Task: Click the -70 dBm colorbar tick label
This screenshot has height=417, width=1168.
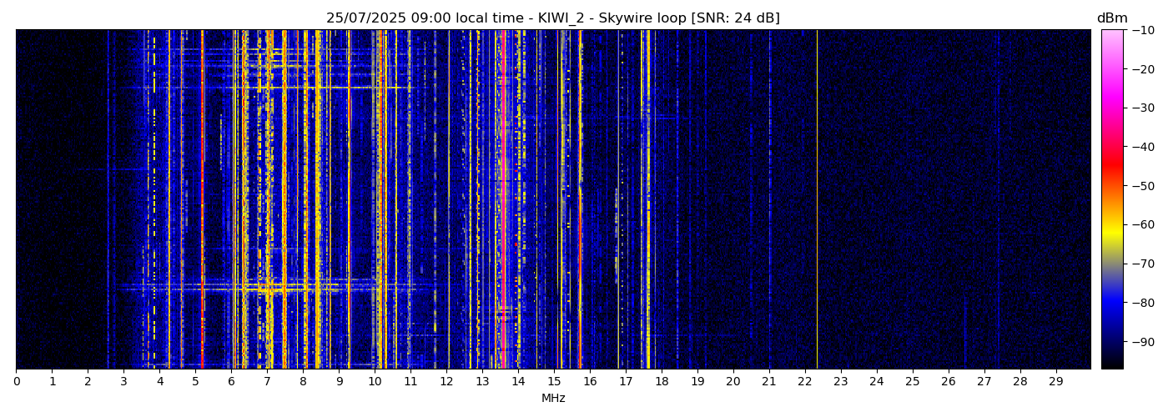Action: click(1142, 264)
